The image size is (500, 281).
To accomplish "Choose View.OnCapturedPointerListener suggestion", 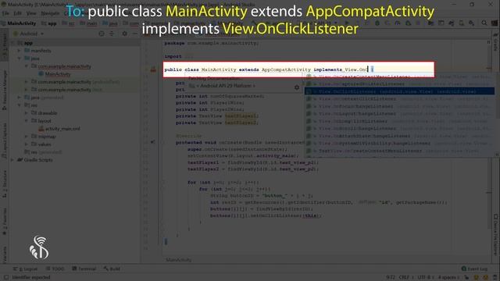I will point(399,84).
